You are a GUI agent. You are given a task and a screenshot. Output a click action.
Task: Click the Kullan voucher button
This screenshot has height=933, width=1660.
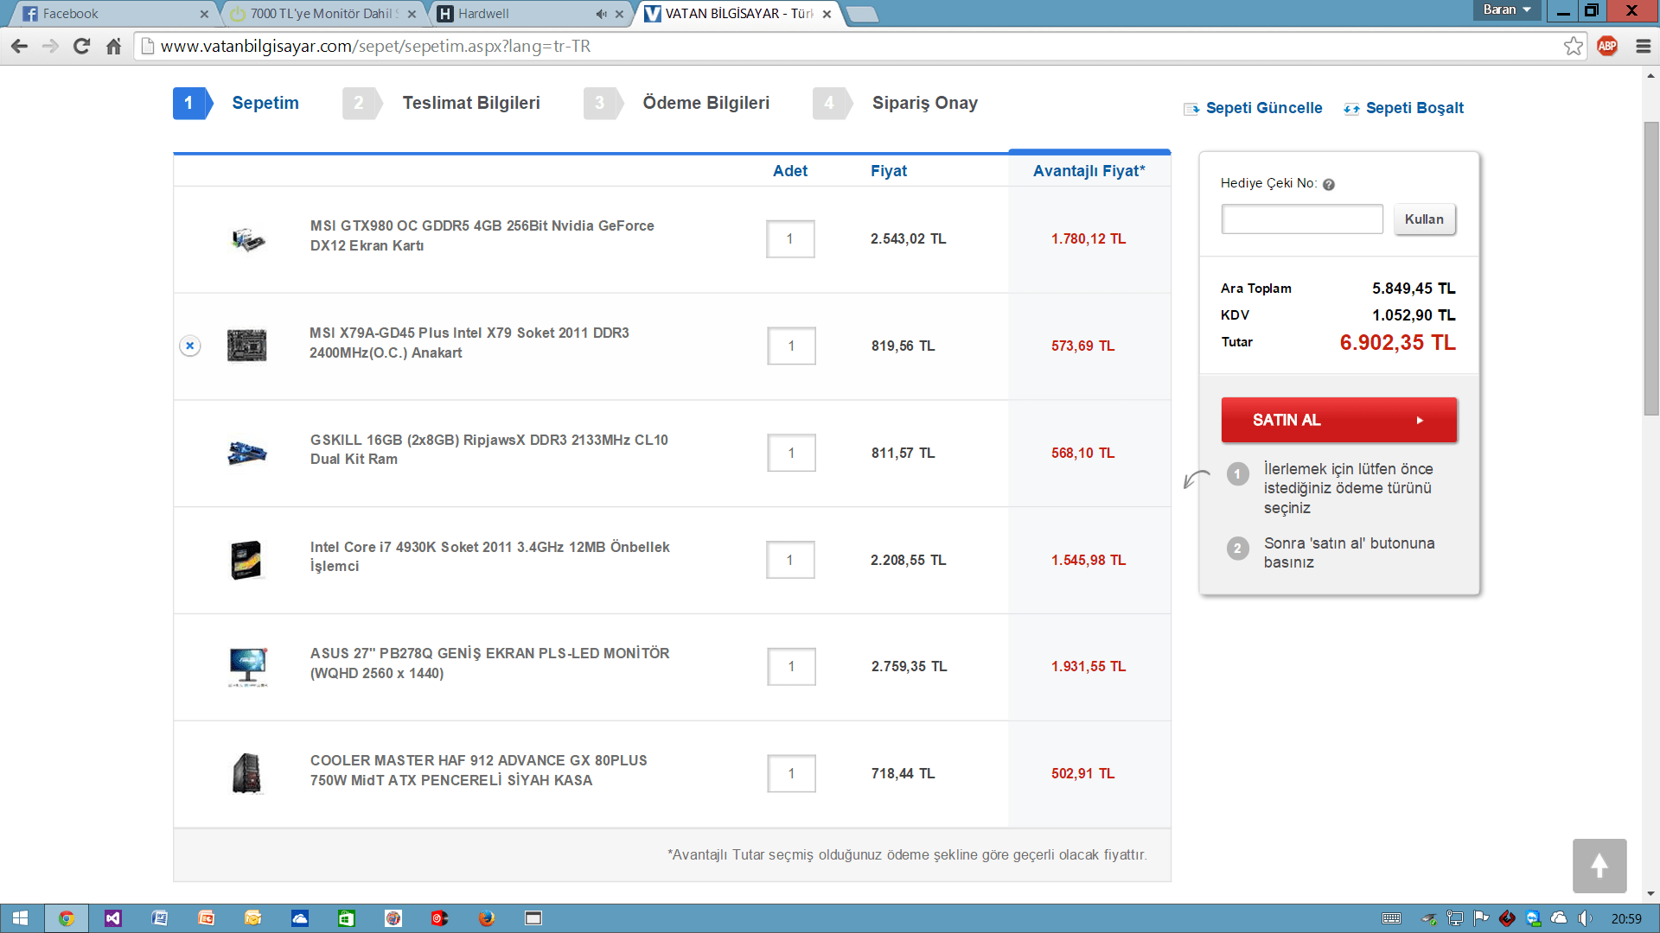[1424, 219]
